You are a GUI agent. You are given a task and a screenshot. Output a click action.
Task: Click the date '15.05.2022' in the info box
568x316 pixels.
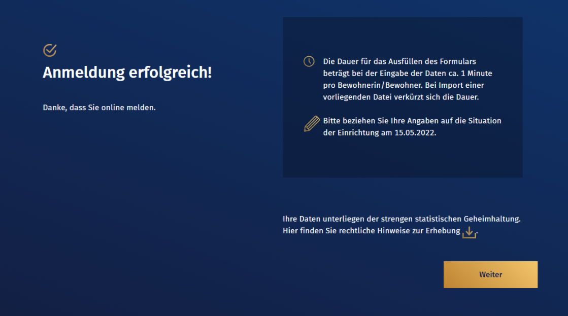point(415,132)
